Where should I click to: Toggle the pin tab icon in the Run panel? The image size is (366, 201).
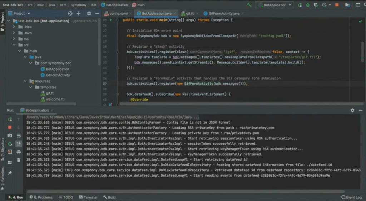[x=10, y=173]
